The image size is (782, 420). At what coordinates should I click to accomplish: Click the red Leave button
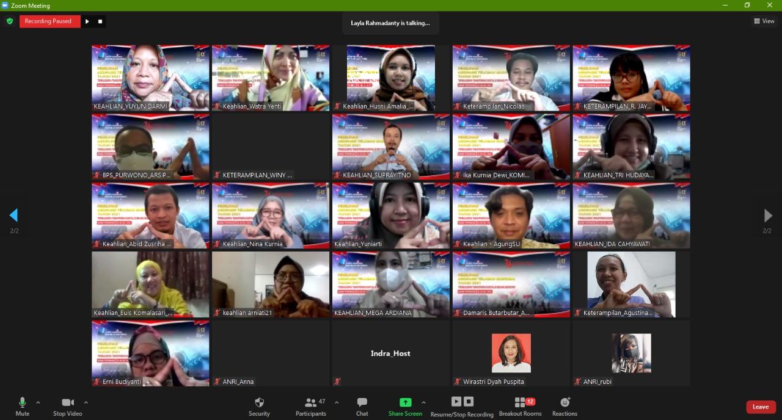point(761,407)
